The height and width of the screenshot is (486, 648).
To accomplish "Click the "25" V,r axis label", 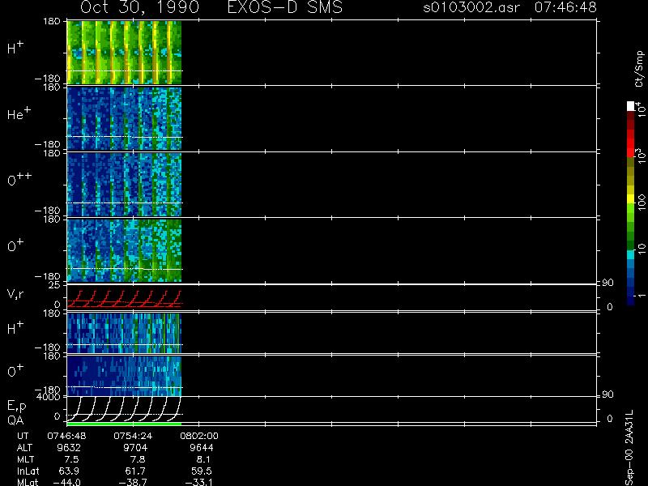I will (x=55, y=285).
